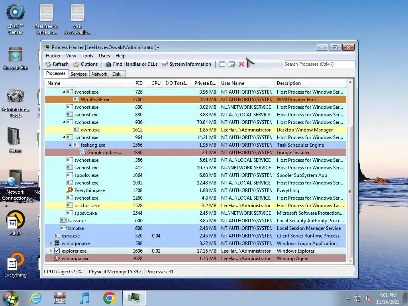Viewport: 408px width, 306px height.
Task: Sort by the Name column header
Action: 85,83
